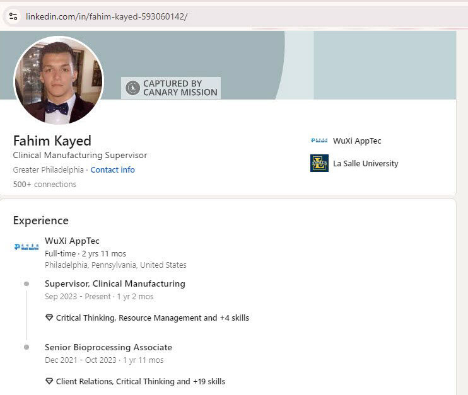Click timeline bullet next to Senior Bioprocessing Associate
This screenshot has width=468, height=395.
pos(26,347)
